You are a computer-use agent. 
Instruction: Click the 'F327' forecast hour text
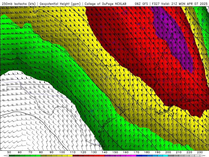tap(156, 4)
